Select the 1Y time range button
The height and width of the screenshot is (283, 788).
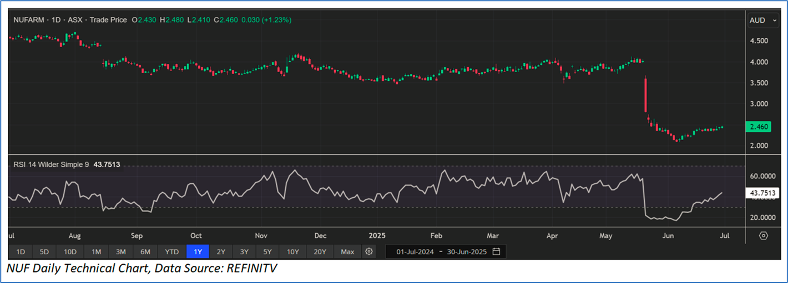coord(198,252)
